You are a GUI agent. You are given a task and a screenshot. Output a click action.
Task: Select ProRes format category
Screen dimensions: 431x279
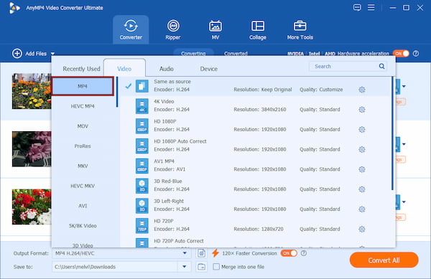click(83, 146)
